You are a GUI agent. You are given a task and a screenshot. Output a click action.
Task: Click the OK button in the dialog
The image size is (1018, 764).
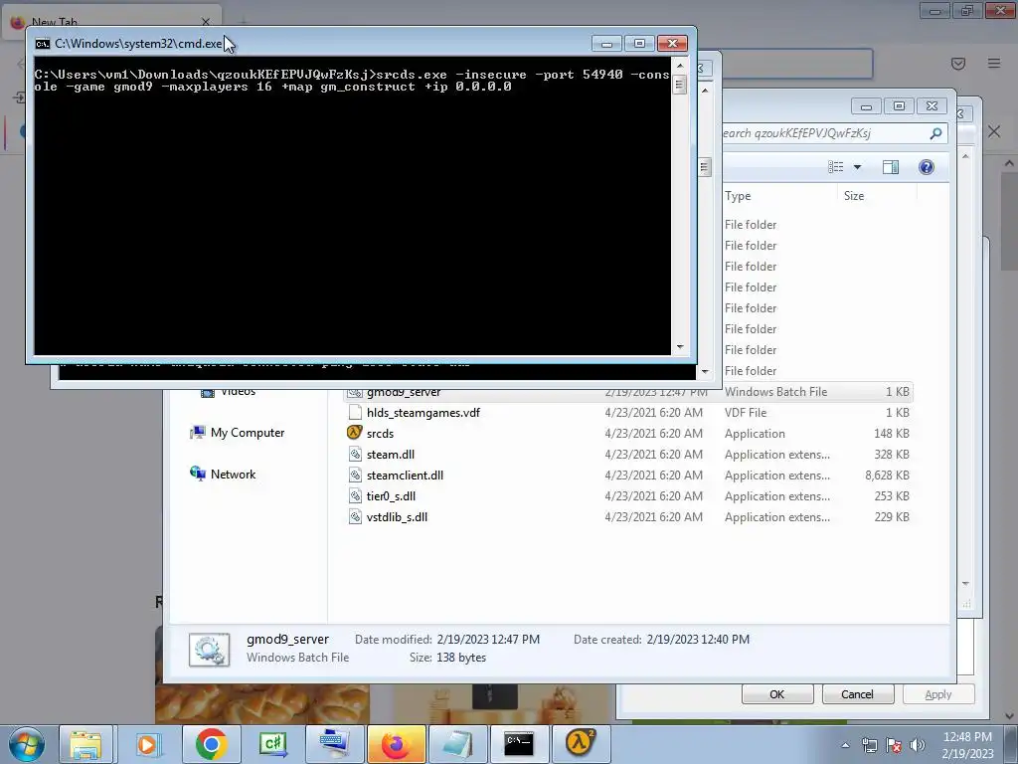[777, 693]
